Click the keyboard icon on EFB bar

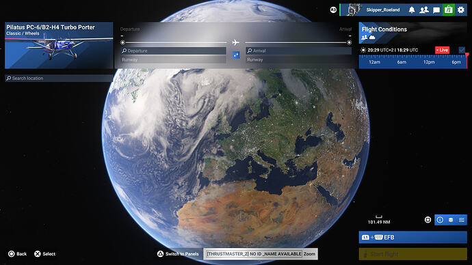pos(378,238)
